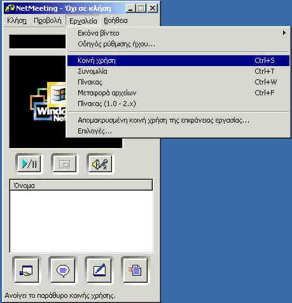Open Επιλογές from the Tools menu
292x303 pixels.
[x=178, y=131]
